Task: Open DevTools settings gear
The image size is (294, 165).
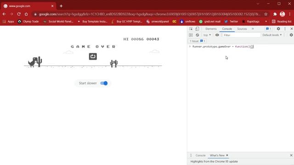Action: click(x=278, y=28)
